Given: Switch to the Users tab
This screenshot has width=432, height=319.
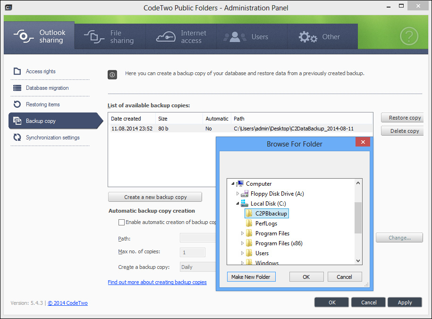Looking at the screenshot, I should [x=252, y=37].
